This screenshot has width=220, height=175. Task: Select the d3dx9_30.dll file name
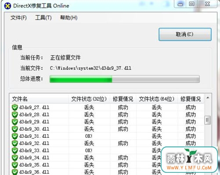(x=34, y=129)
